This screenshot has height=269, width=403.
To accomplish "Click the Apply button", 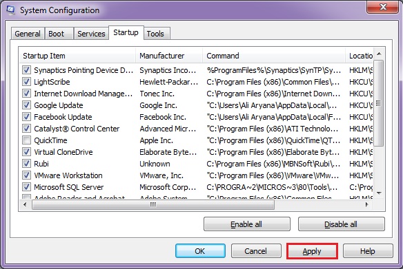I will (312, 251).
